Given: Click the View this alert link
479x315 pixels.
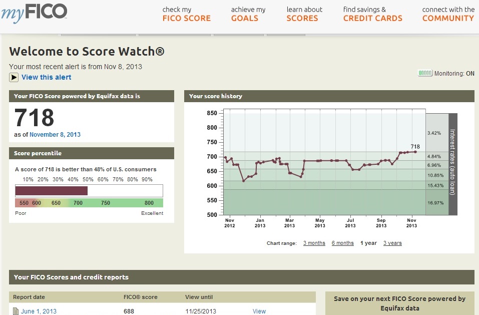Looking at the screenshot, I should click(46, 77).
